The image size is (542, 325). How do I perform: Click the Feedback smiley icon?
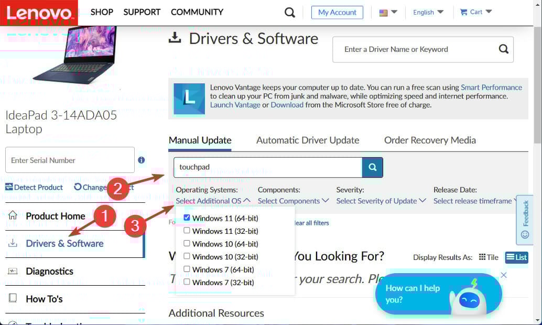[x=525, y=234]
